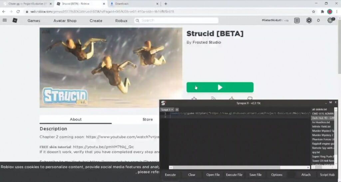Screen dimensions: 341x182
Task: Click the Strucid game thumbnail image
Action: coord(111,68)
